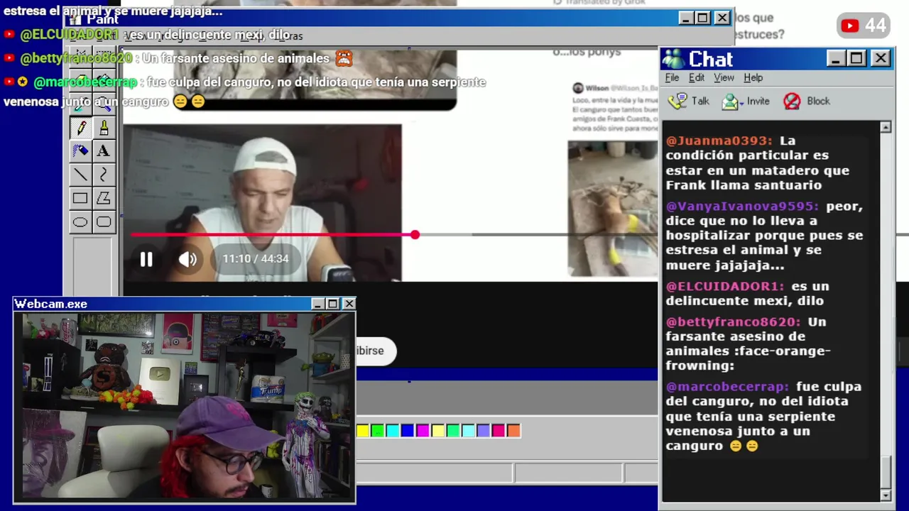The width and height of the screenshot is (909, 511).
Task: Pick the crimson pink color swatch
Action: click(499, 430)
